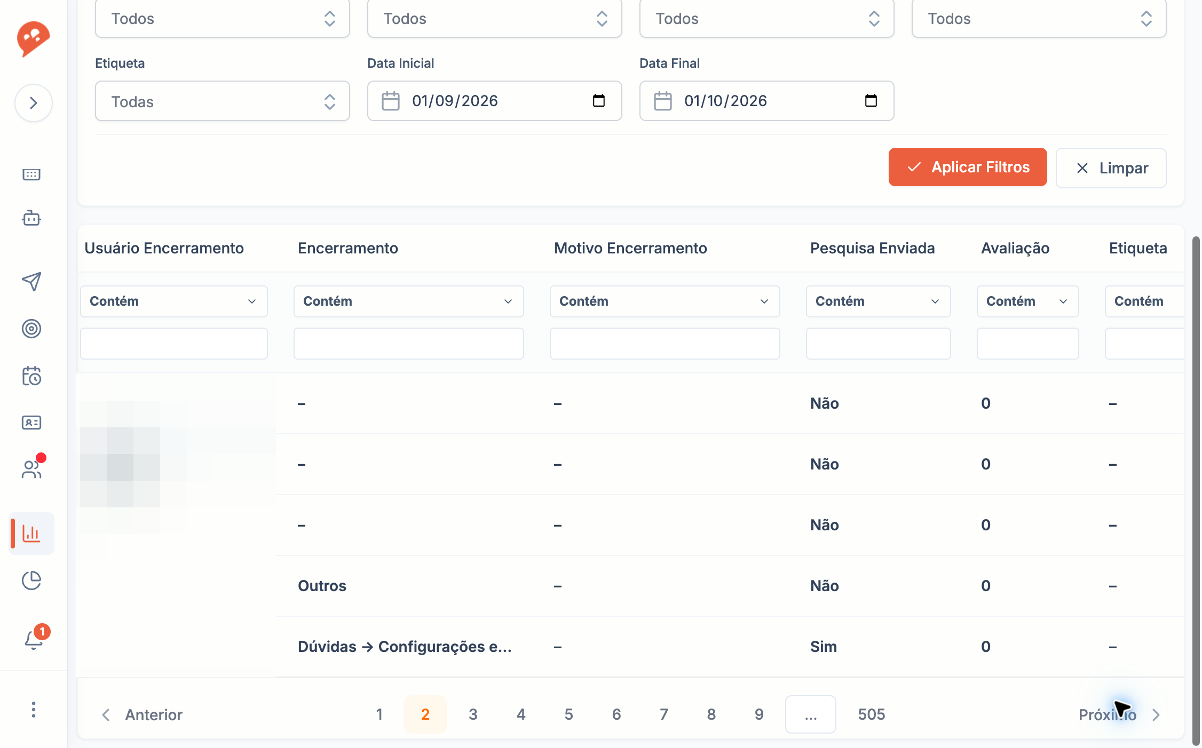
Task: Open the chatbot robot icon in sidebar
Action: tap(31, 218)
